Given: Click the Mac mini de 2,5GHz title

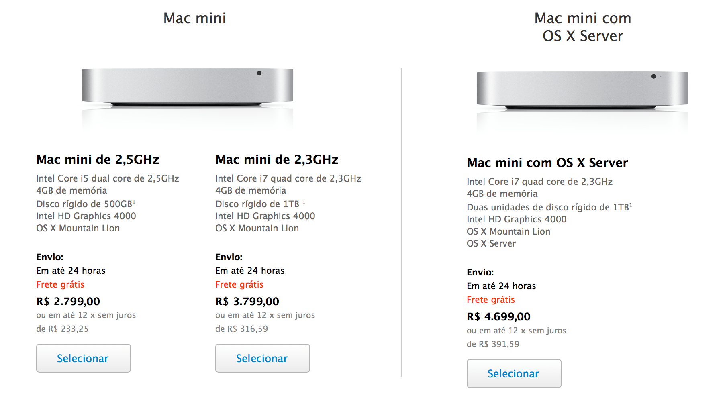Looking at the screenshot, I should point(97,159).
